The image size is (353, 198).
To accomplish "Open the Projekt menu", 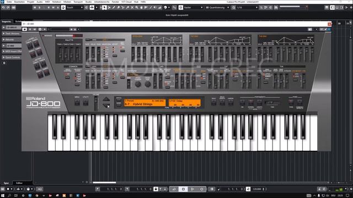I will (x=31, y=2).
